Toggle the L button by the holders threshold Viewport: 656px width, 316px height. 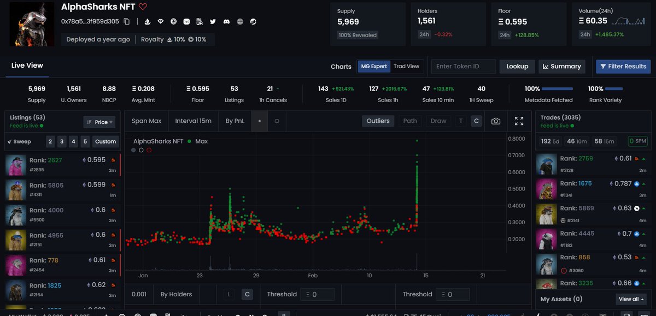229,295
